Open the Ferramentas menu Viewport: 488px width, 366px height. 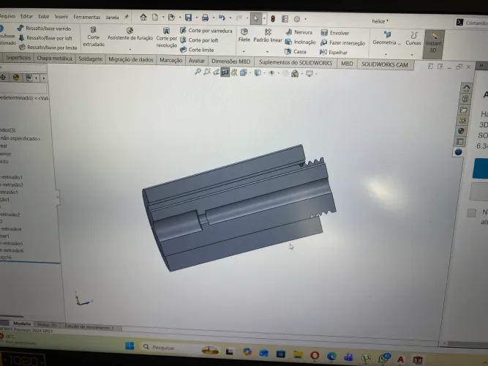(87, 17)
